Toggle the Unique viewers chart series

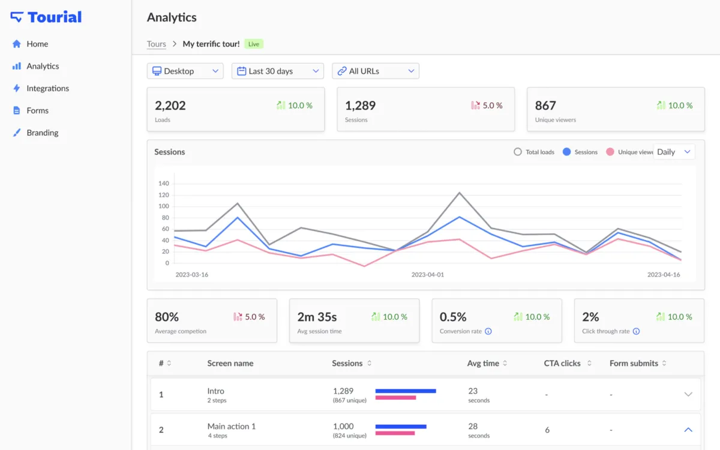[629, 152]
